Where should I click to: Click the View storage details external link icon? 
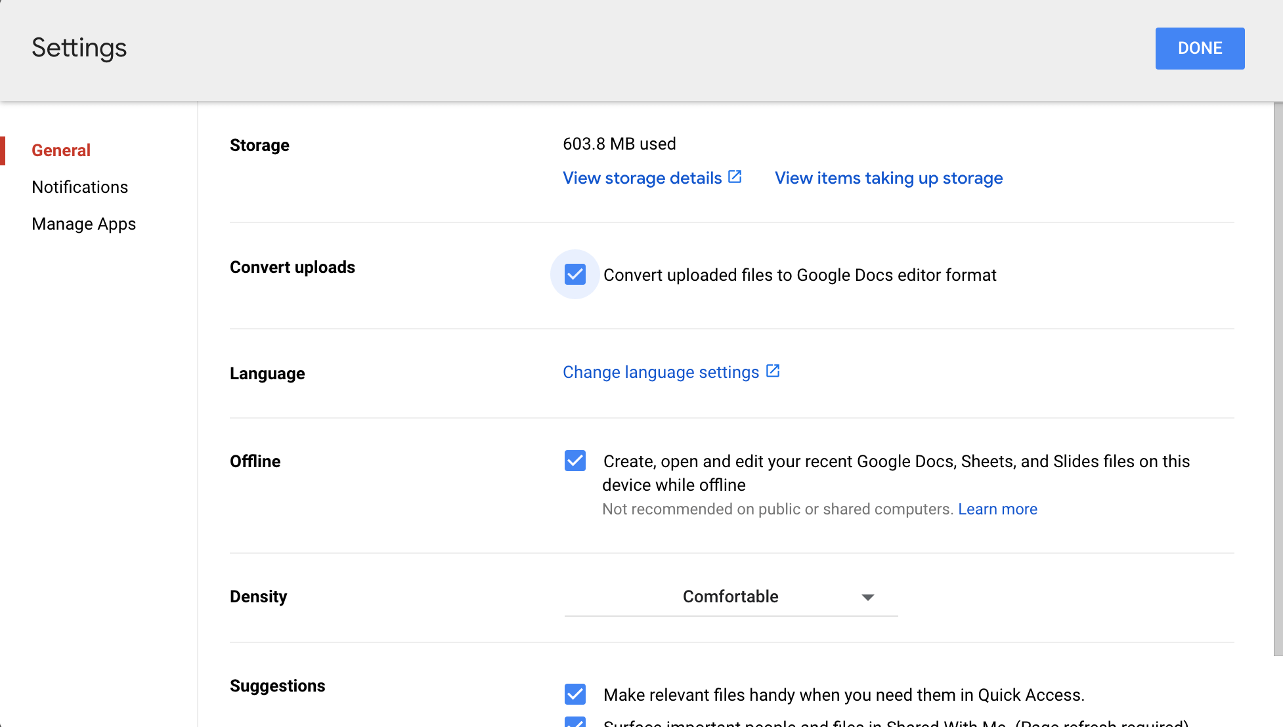tap(736, 177)
